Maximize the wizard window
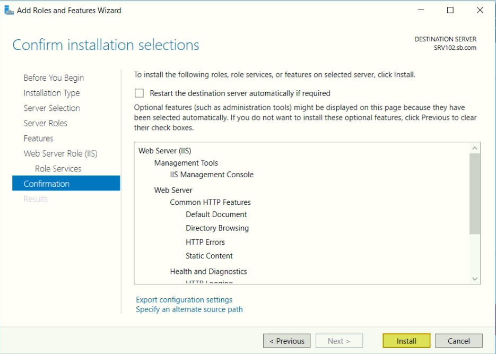Viewport: 496px width, 354px height. pyautogui.click(x=450, y=10)
